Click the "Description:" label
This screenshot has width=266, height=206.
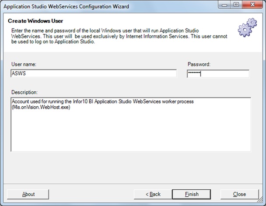pyautogui.click(x=24, y=92)
